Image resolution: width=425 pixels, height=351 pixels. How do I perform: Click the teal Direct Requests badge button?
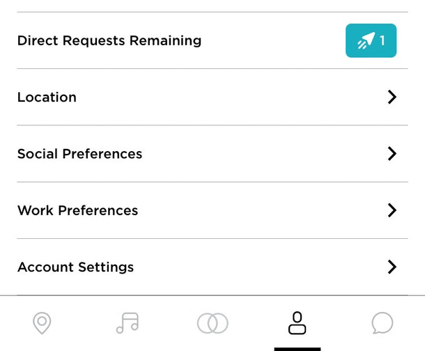click(x=371, y=40)
